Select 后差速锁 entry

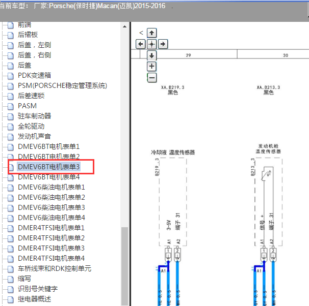pos(31,96)
